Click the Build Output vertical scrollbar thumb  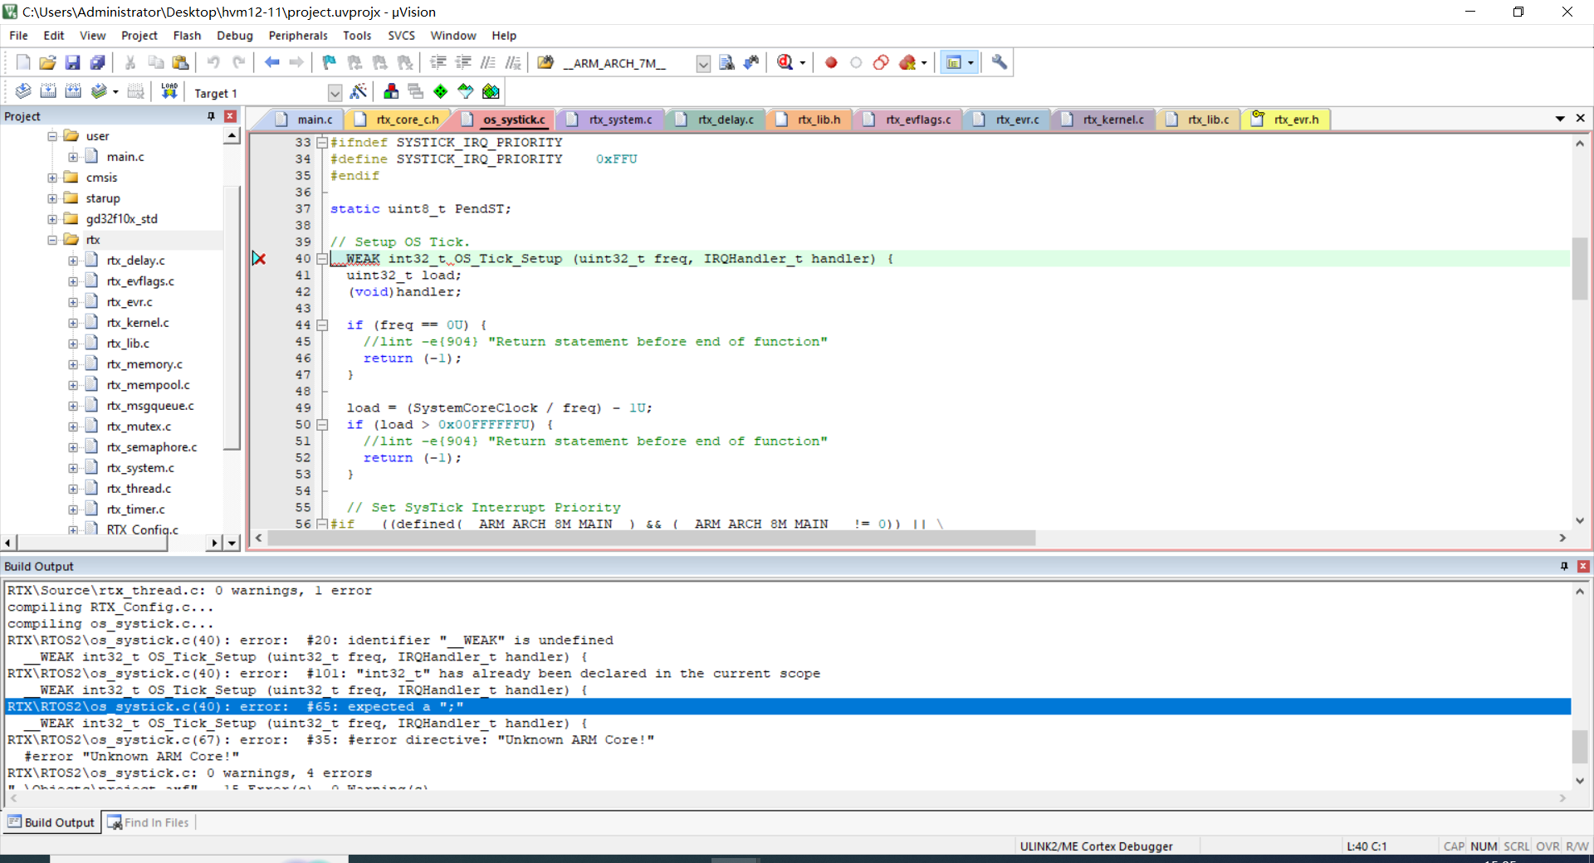(x=1580, y=746)
